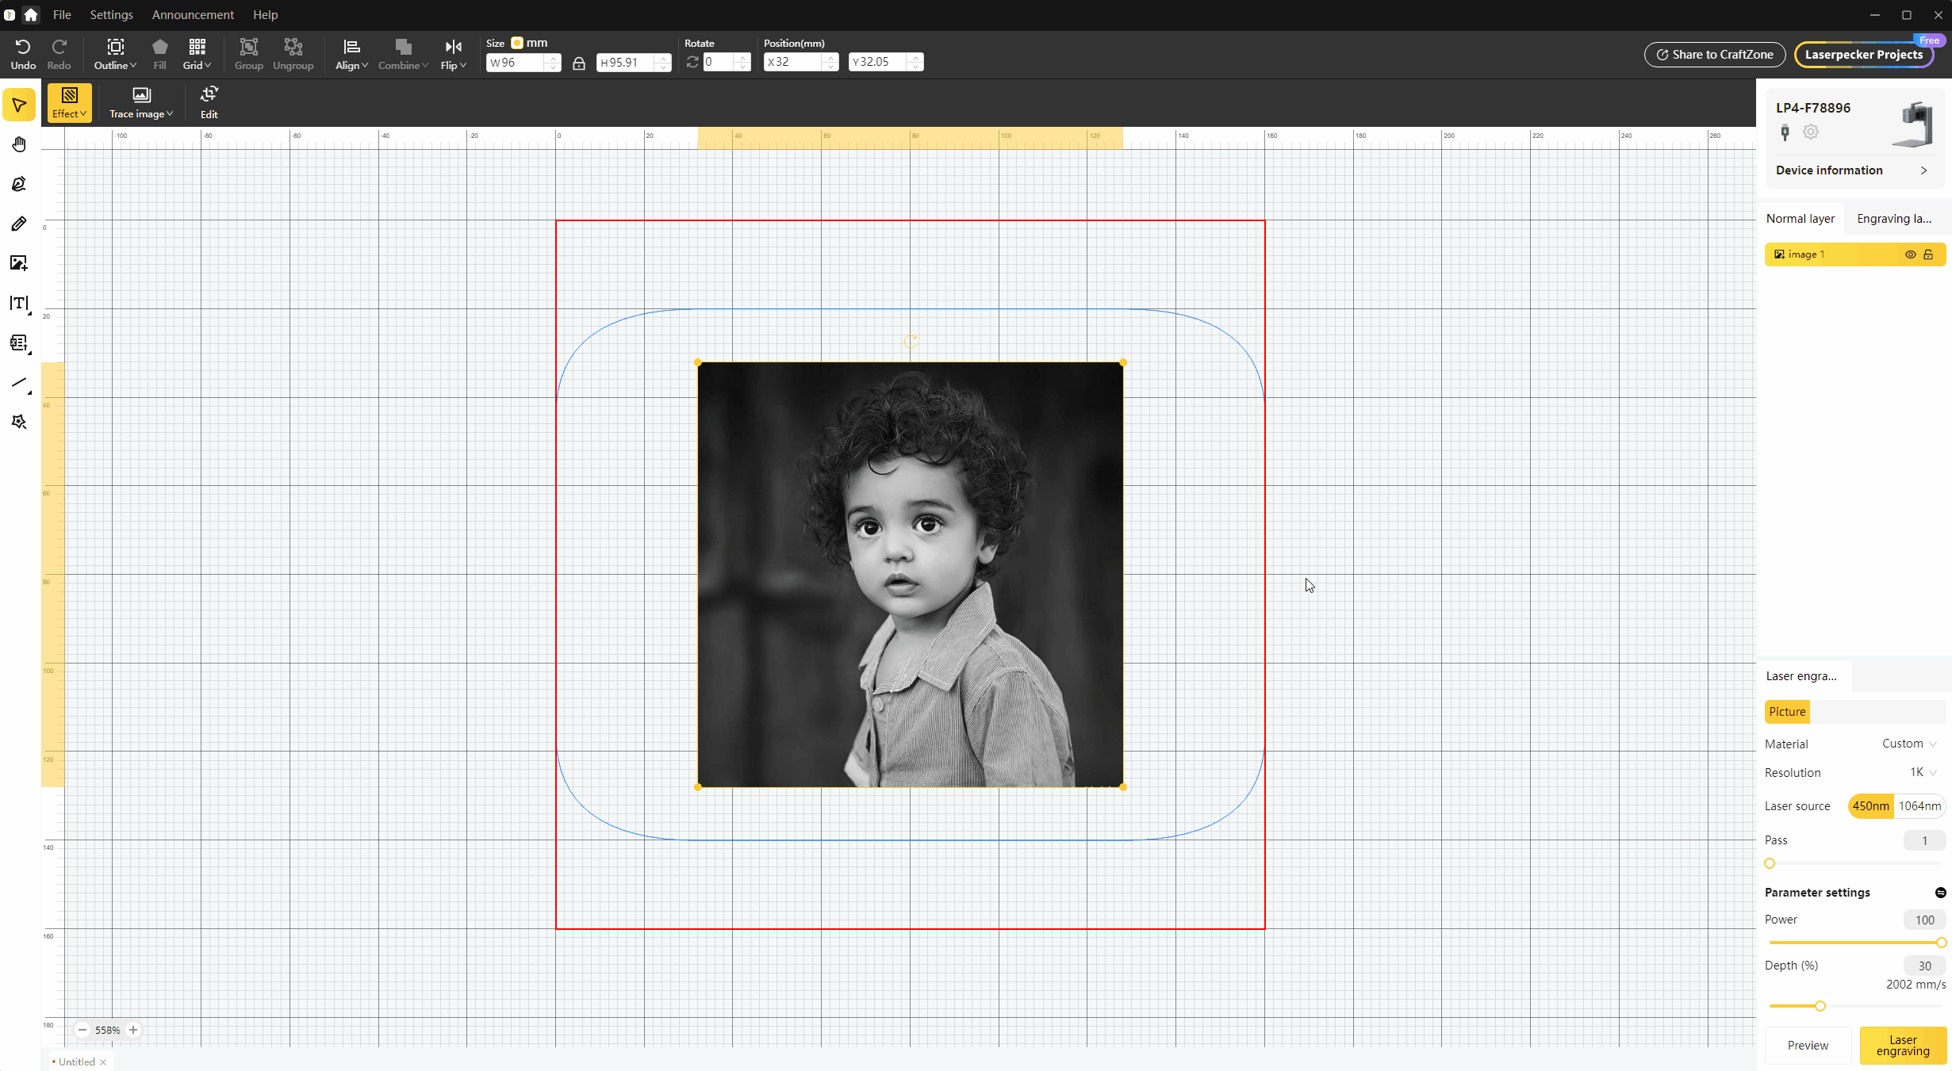Click the Depth slider handle
This screenshot has width=1952, height=1071.
click(x=1820, y=1006)
